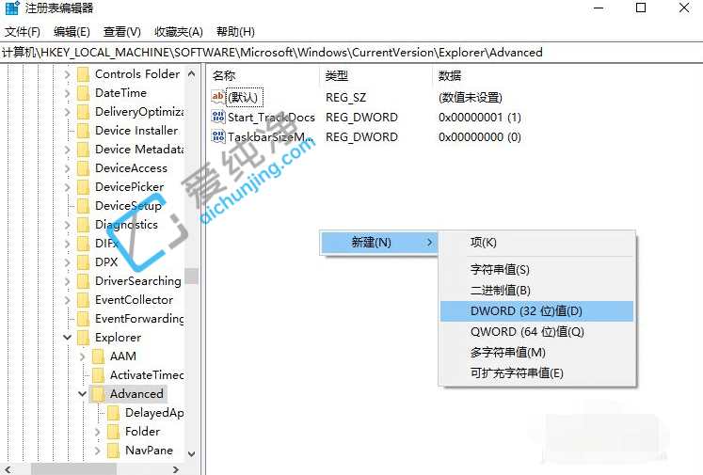Open the 帮助(H) menu
The image size is (703, 475).
[x=235, y=32]
